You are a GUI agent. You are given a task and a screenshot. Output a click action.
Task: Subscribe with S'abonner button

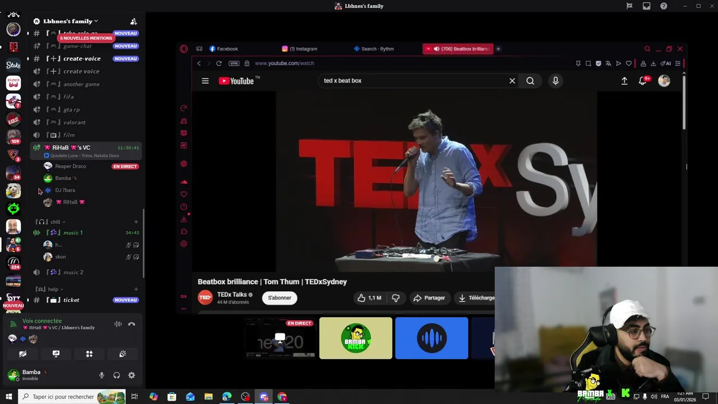coord(279,298)
